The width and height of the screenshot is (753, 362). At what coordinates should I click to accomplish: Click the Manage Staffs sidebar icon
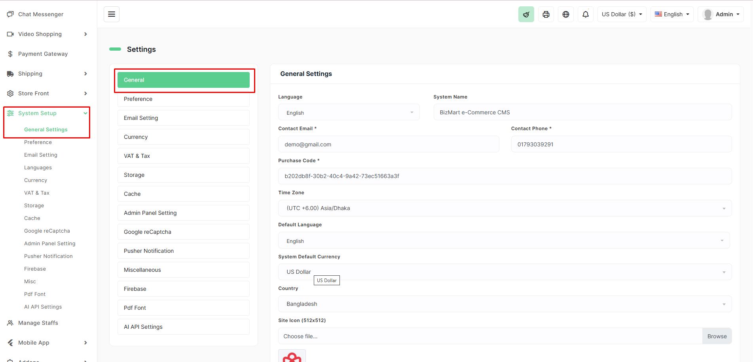click(x=10, y=323)
